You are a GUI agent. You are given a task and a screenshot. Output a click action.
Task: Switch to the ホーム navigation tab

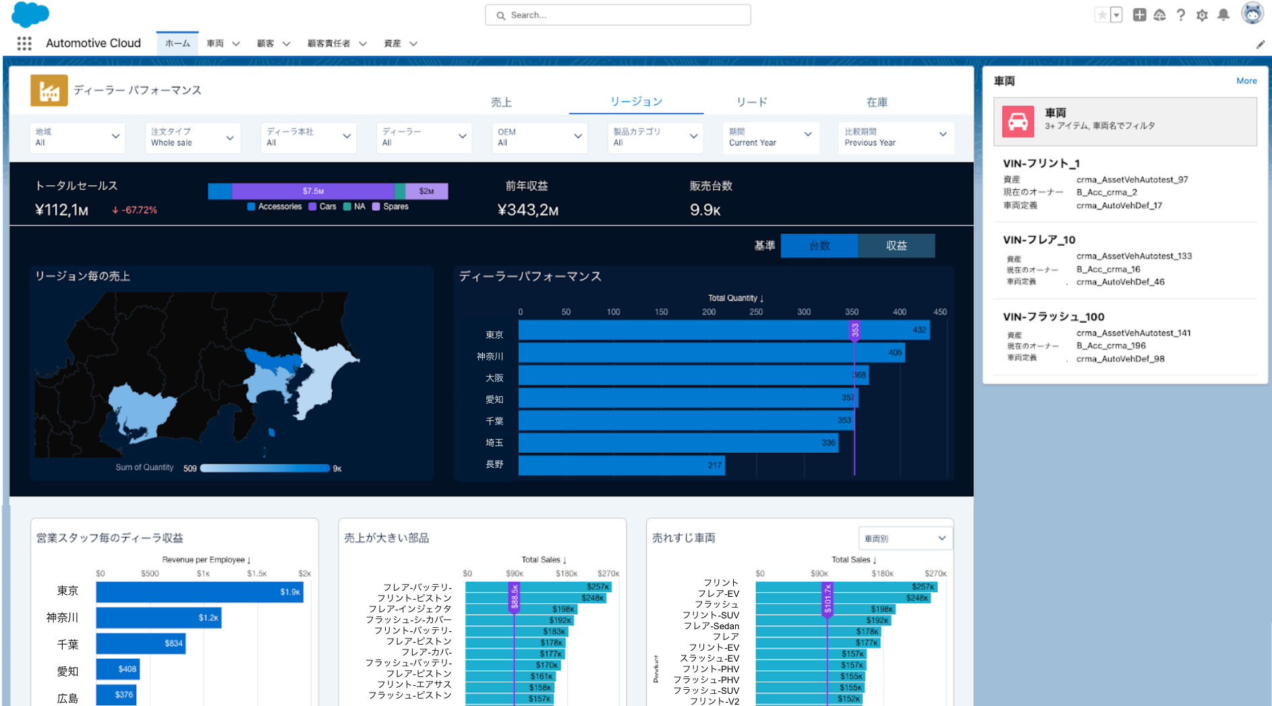tap(177, 43)
